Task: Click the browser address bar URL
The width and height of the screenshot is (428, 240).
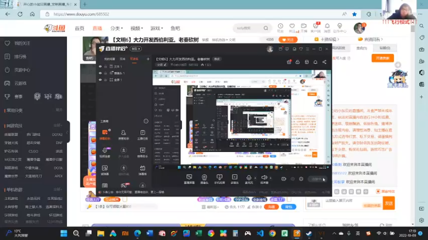Action: [x=81, y=14]
